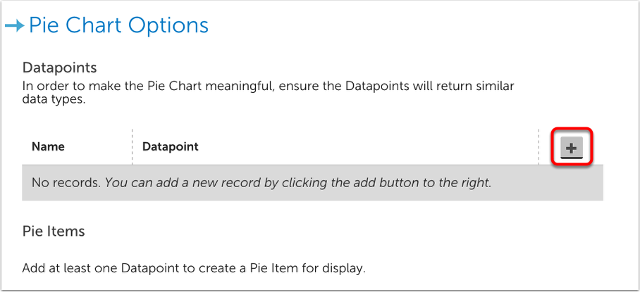Click the word "Options" in the title
Viewport: 640px width, 292px height.
pos(166,26)
